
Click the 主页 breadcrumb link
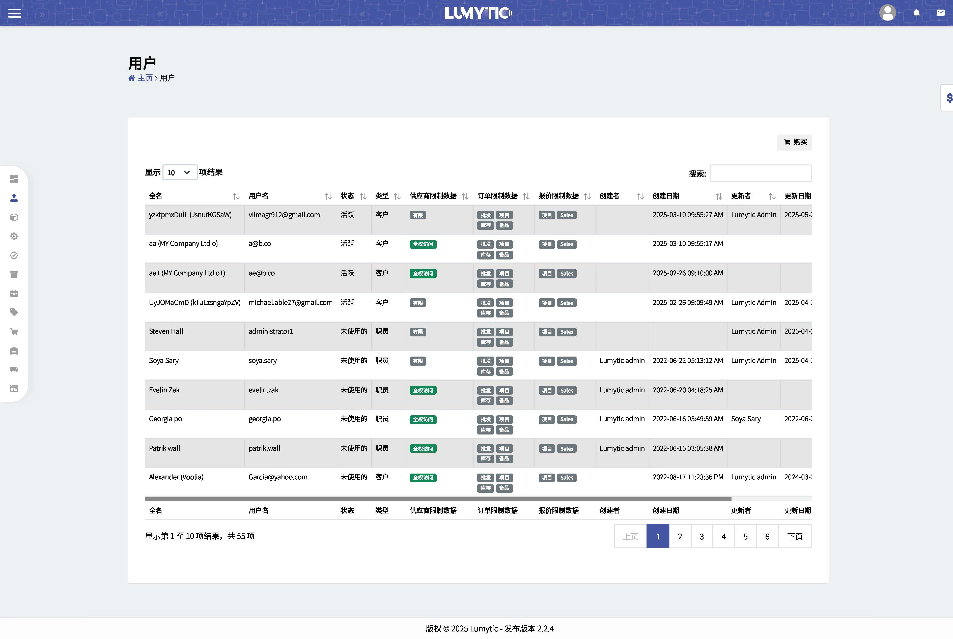click(145, 78)
